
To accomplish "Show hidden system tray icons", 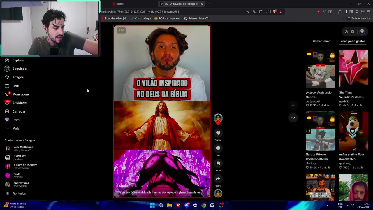I will [327, 205].
